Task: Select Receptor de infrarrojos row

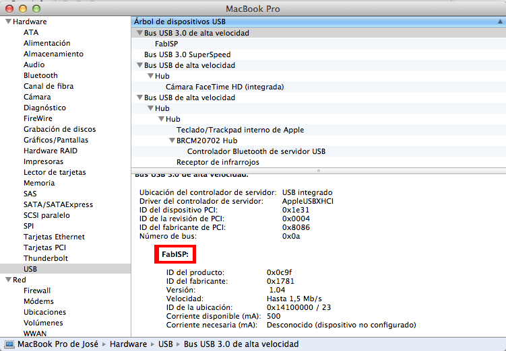Action: tap(319, 162)
